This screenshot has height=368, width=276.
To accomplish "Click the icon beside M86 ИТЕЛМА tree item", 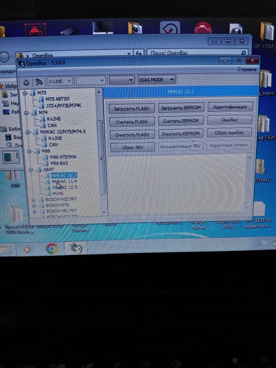I will pyautogui.click(x=46, y=157).
